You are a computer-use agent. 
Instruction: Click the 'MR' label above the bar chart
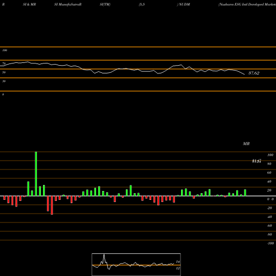pos(246,144)
